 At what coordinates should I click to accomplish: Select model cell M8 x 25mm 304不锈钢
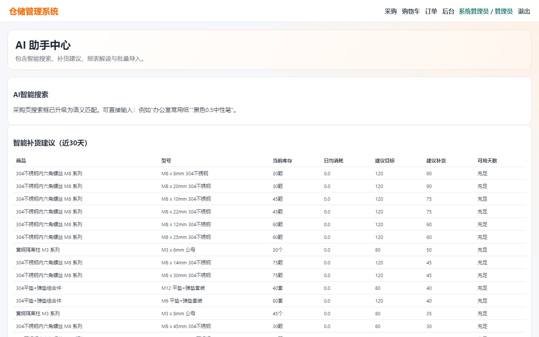(x=186, y=237)
